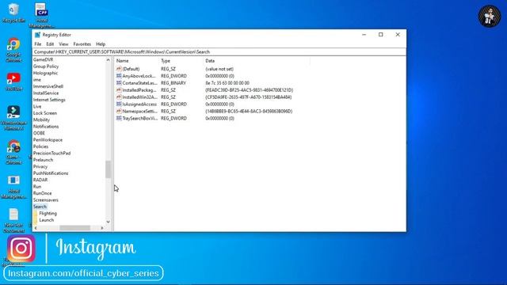Select the Mobility key
507x285 pixels.
pyautogui.click(x=41, y=120)
